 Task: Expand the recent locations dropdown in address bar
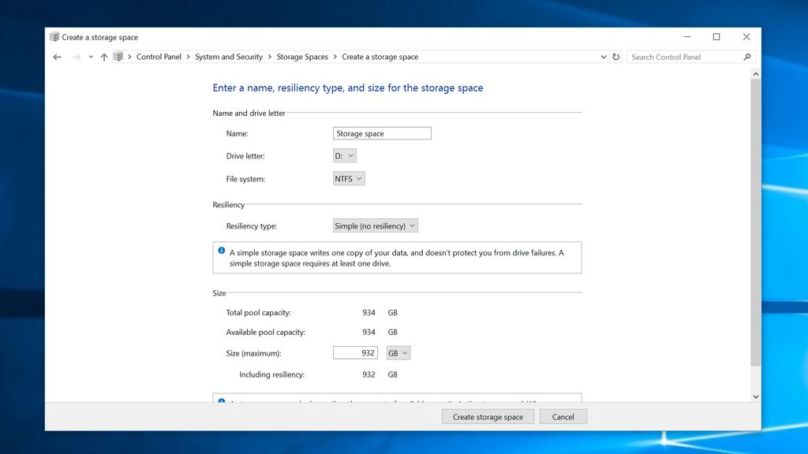(604, 57)
